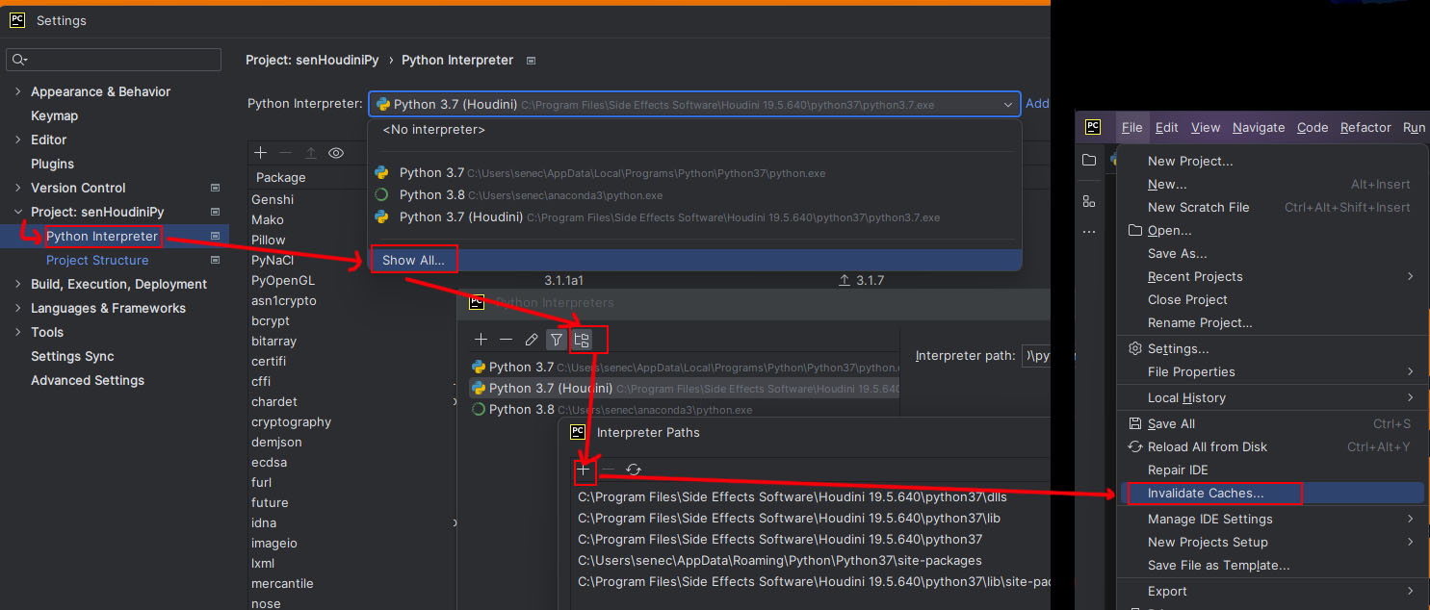This screenshot has width=1430, height=610.
Task: Click the Interpreter path field
Action: pos(1036,355)
